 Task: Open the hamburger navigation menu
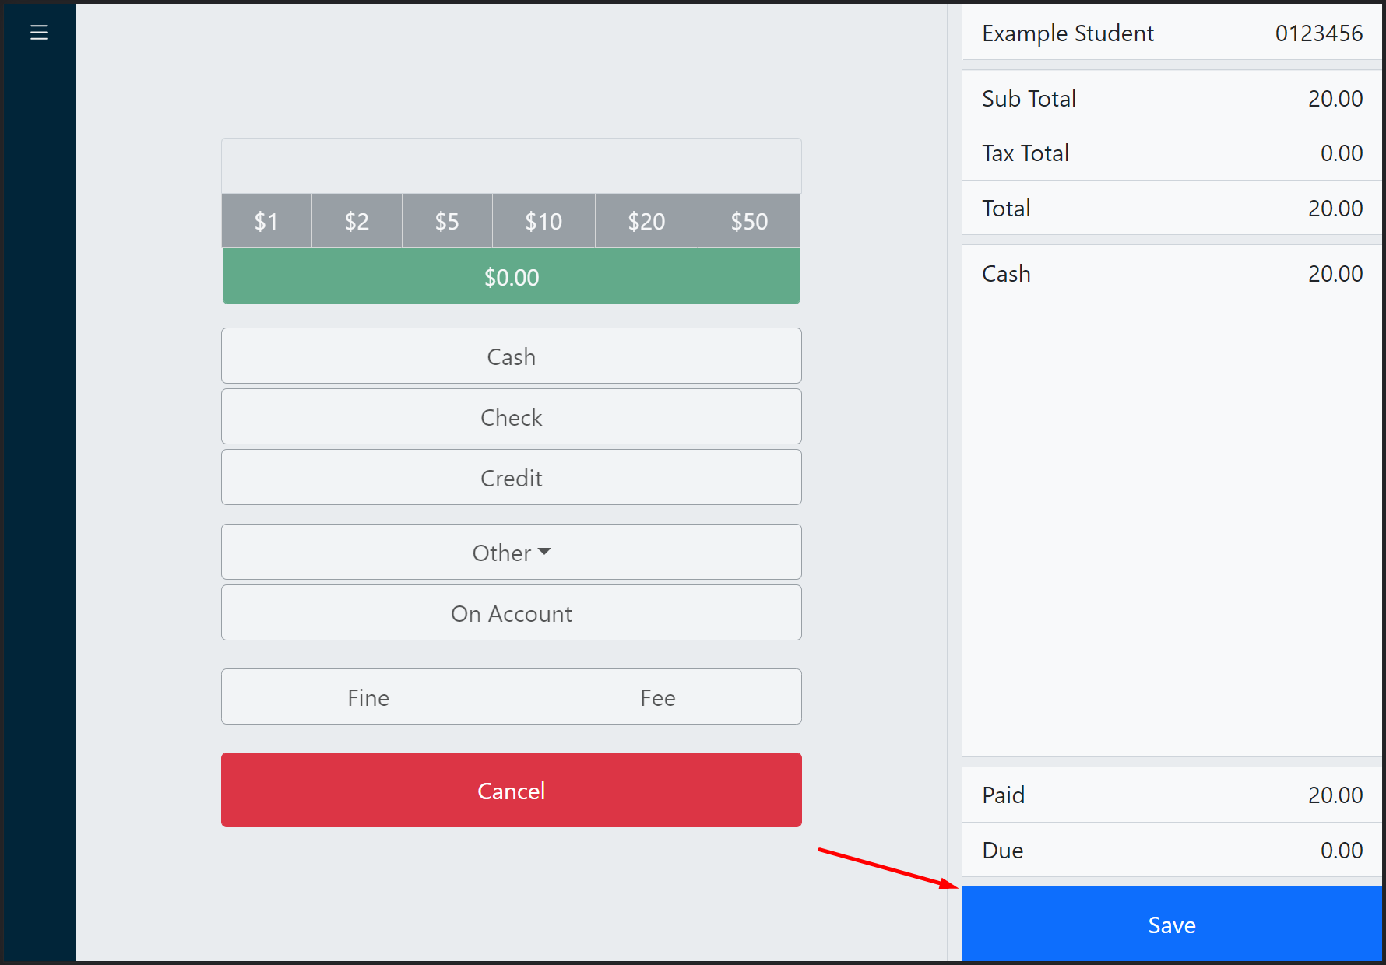(x=39, y=32)
